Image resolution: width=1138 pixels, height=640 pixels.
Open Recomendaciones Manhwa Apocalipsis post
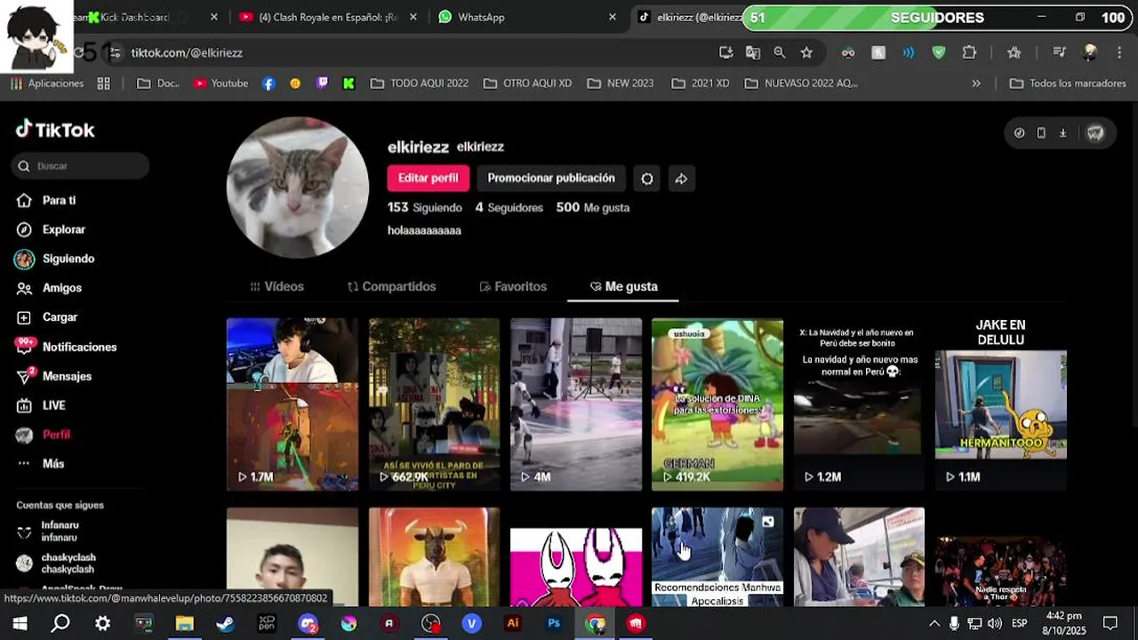tap(717, 557)
